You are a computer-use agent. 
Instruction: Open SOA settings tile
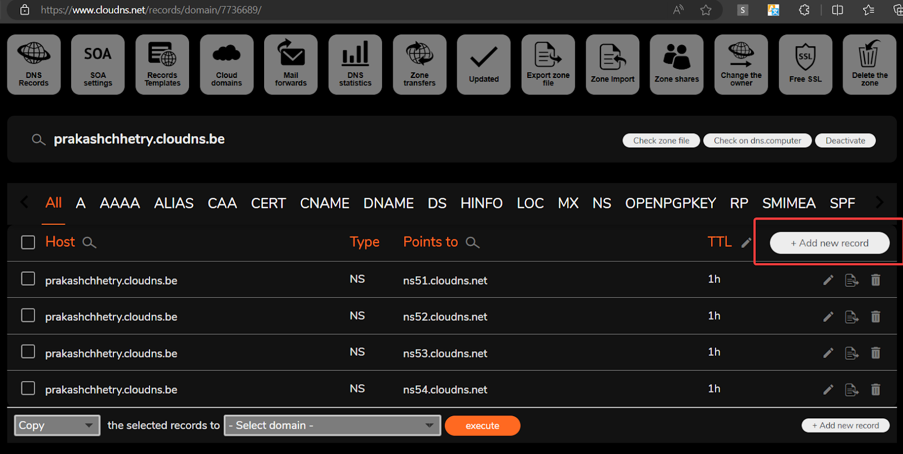(x=98, y=64)
